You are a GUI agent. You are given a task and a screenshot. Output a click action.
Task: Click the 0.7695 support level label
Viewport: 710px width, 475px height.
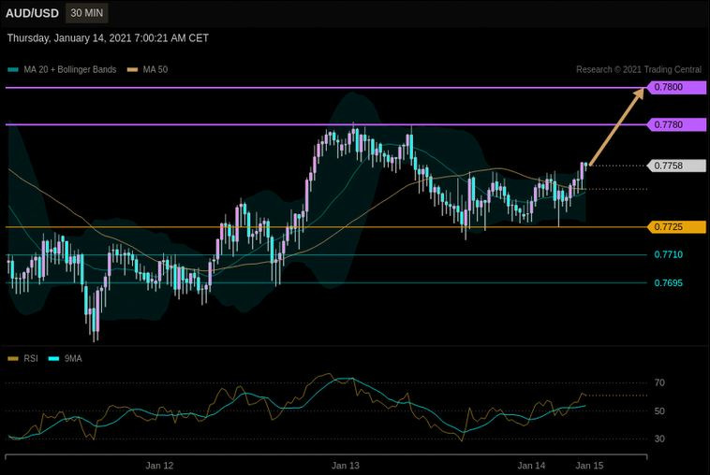click(669, 283)
